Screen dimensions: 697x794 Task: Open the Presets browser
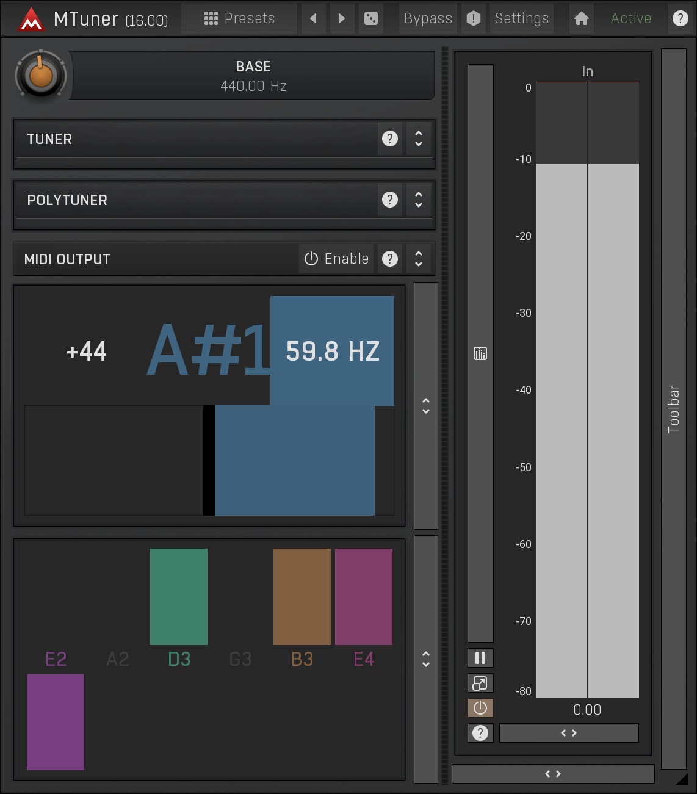coord(239,18)
